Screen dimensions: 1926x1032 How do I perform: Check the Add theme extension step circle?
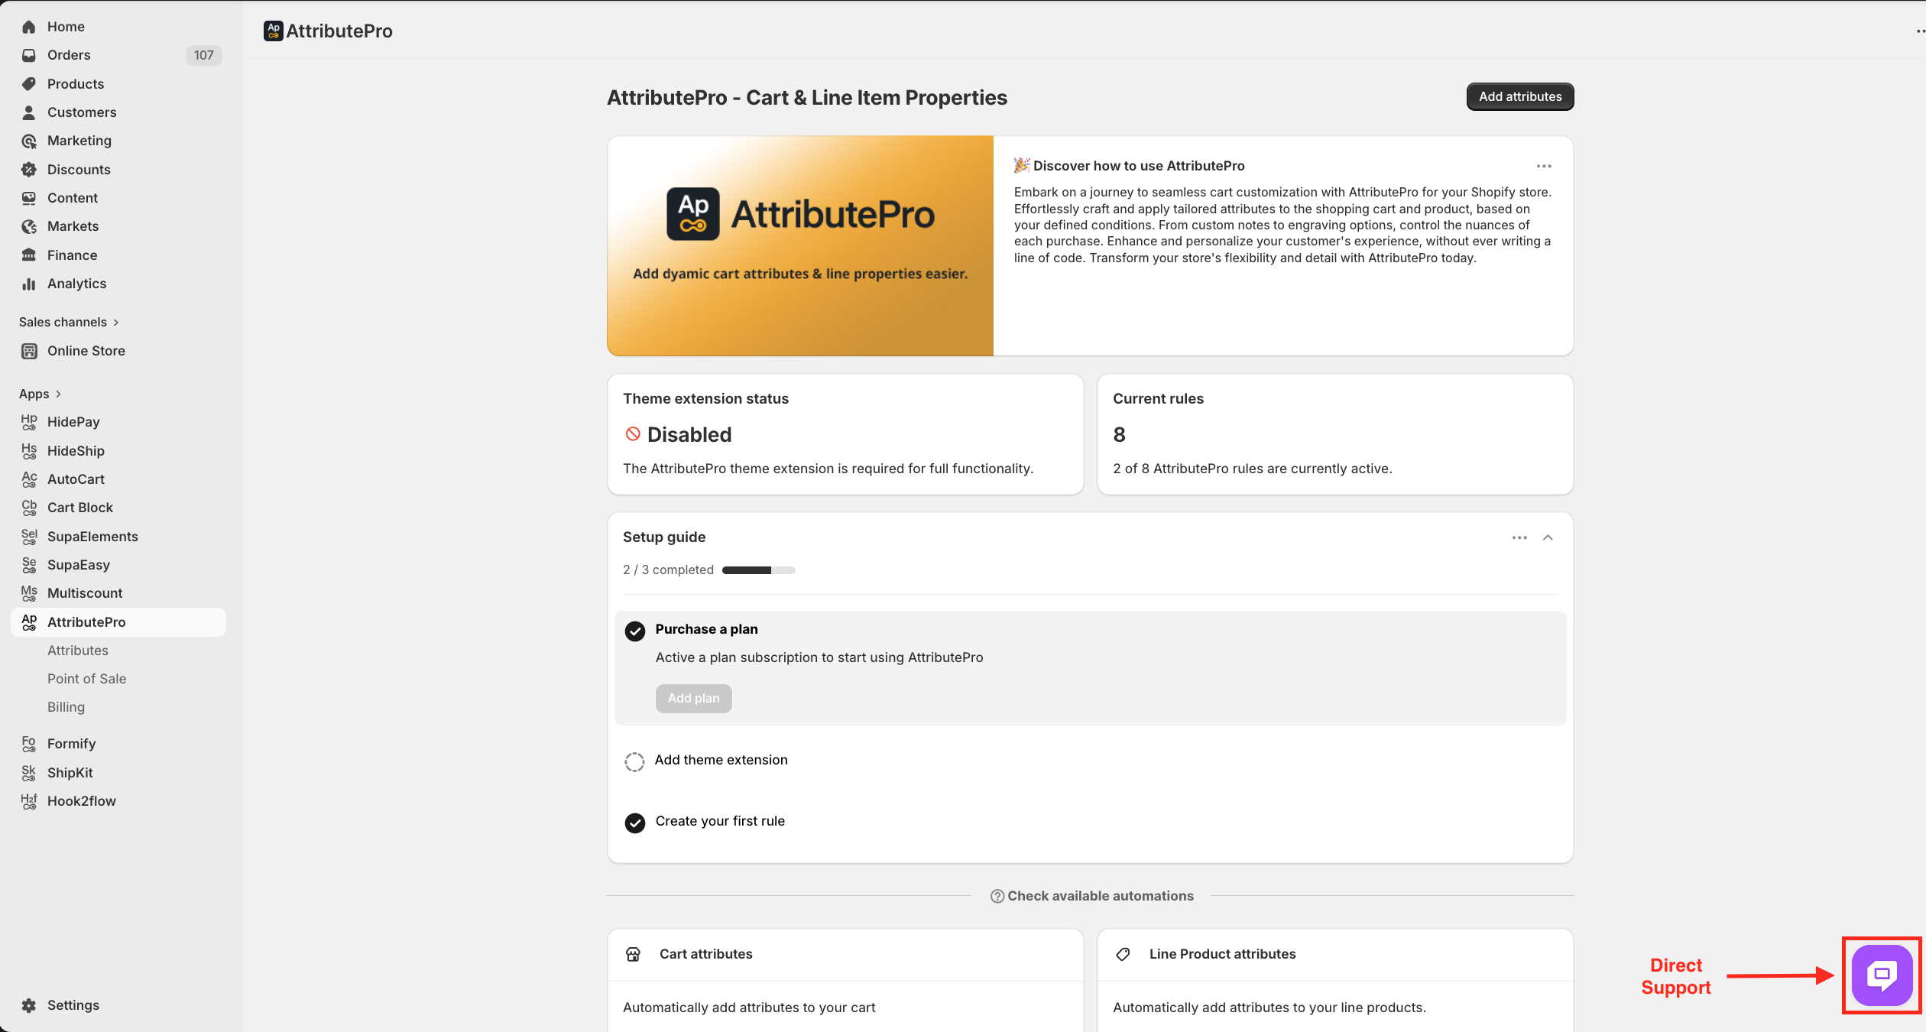coord(634,761)
